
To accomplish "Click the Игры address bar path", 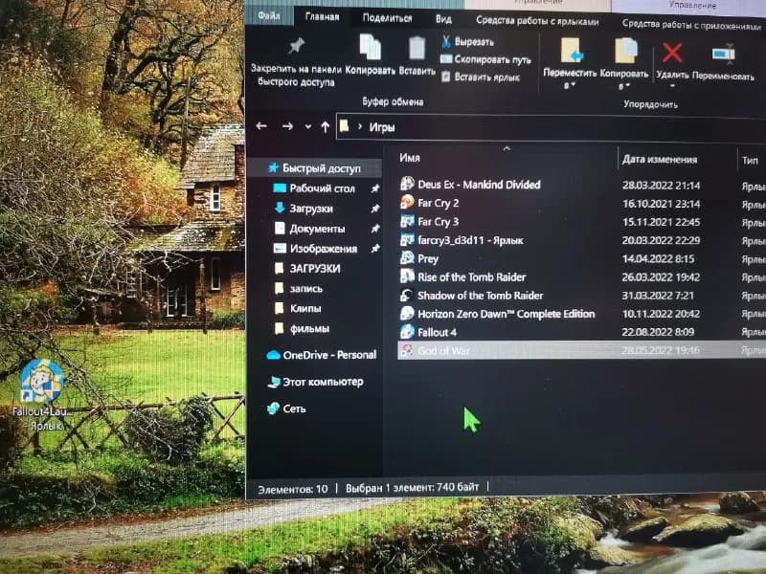I will pyautogui.click(x=381, y=128).
